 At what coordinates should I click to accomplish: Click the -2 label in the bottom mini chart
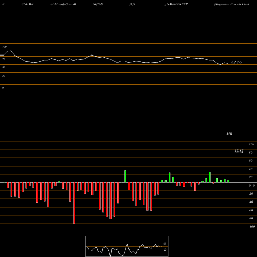click(164, 250)
